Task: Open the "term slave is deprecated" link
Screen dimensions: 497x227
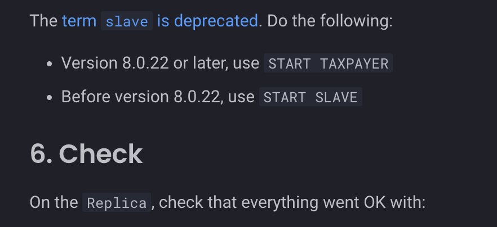Action: tap(160, 21)
